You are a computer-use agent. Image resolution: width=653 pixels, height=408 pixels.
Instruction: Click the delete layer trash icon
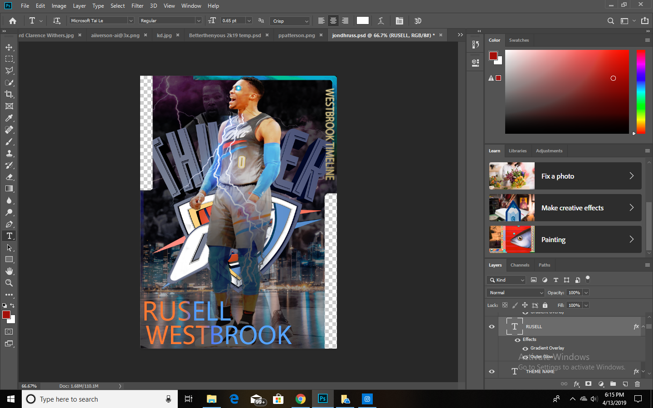pos(637,384)
